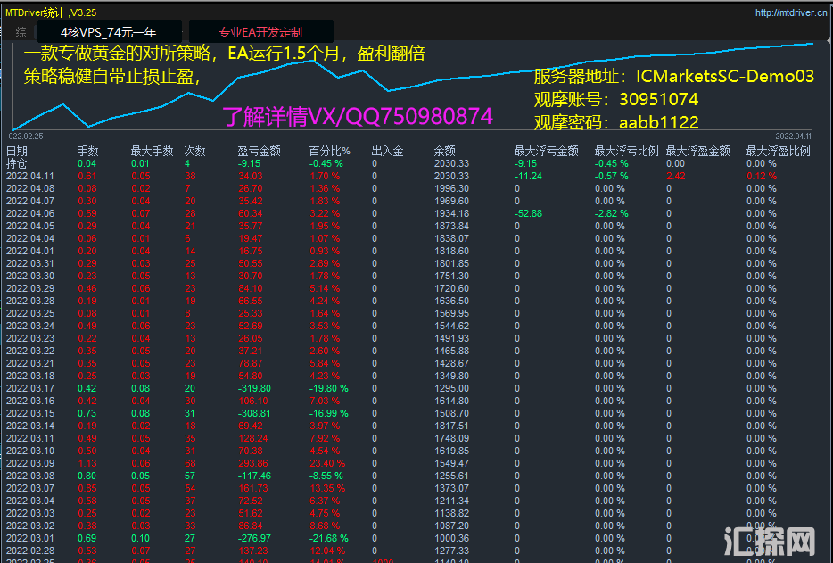Sort by the 手数 column header
The width and height of the screenshot is (833, 563).
pyautogui.click(x=87, y=151)
